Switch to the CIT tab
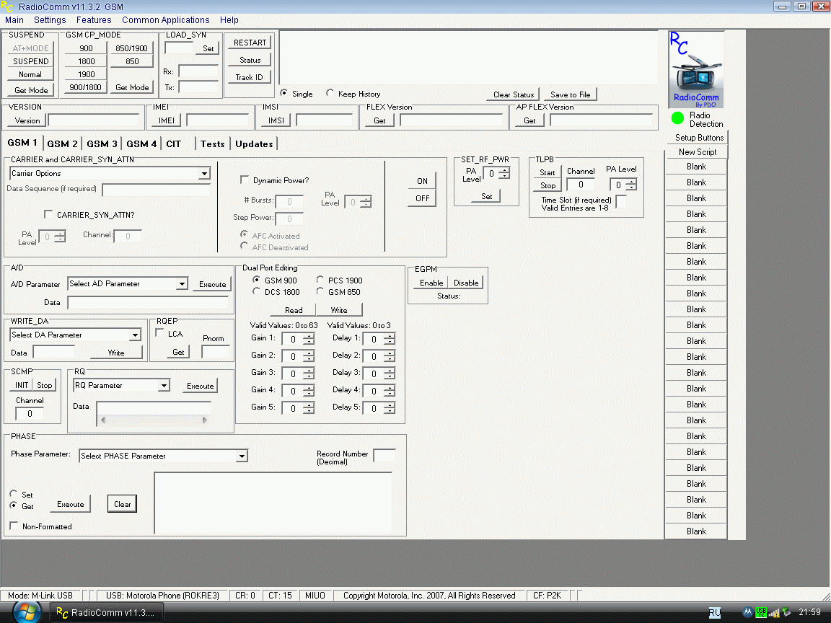The width and height of the screenshot is (831, 623). tap(174, 144)
